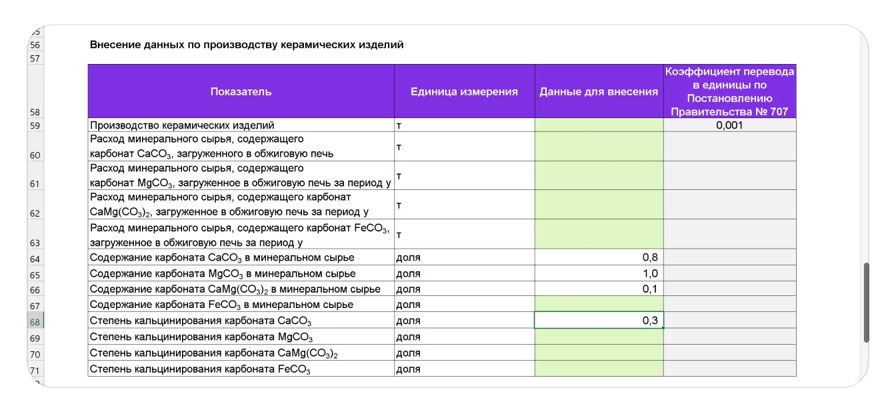The image size is (896, 412).
Task: Click the unit cell 'т' in row 59
Action: (465, 125)
